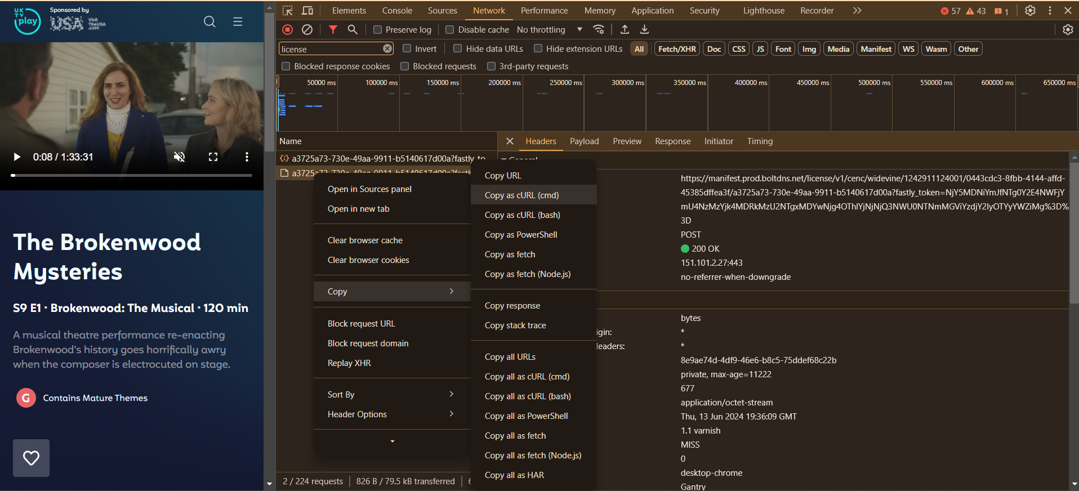Enter fullscreen on the video player
This screenshot has width=1079, height=491.
(213, 157)
